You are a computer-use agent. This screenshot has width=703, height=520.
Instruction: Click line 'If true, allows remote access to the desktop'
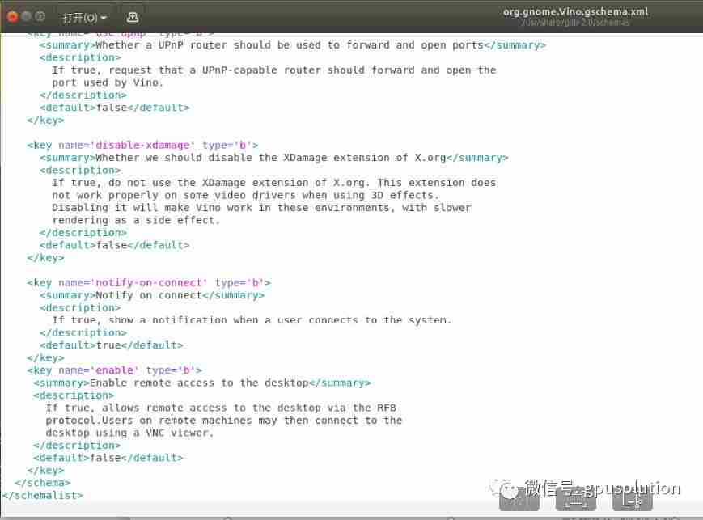(x=221, y=408)
